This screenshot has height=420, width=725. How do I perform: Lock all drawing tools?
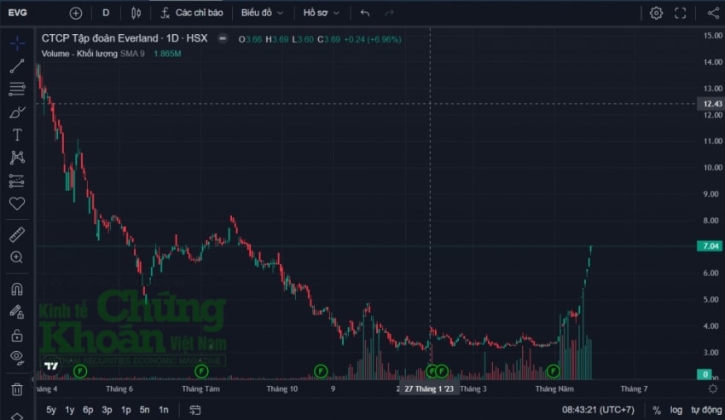point(17,335)
